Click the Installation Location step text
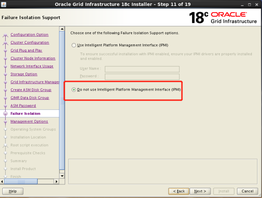This screenshot has width=262, height=198. click(x=28, y=137)
